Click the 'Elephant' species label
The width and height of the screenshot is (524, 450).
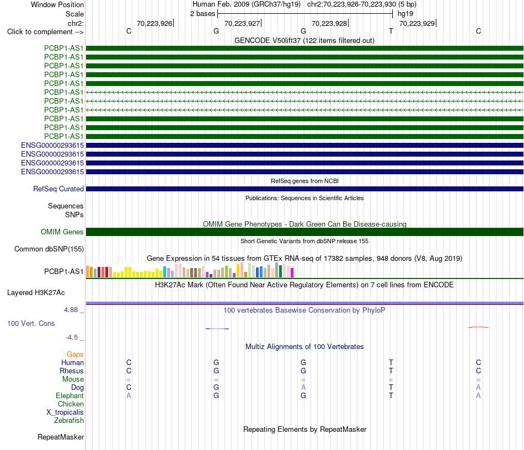tap(70, 396)
